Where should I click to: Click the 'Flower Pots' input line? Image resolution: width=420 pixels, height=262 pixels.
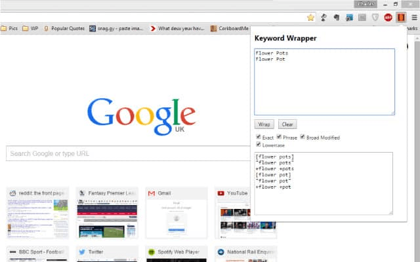click(x=272, y=53)
